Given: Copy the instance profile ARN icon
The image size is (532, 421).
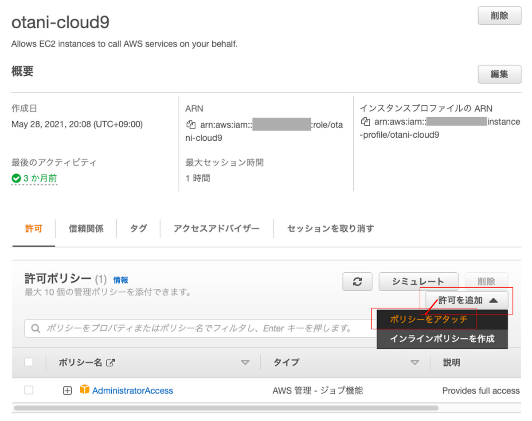Looking at the screenshot, I should click(366, 122).
